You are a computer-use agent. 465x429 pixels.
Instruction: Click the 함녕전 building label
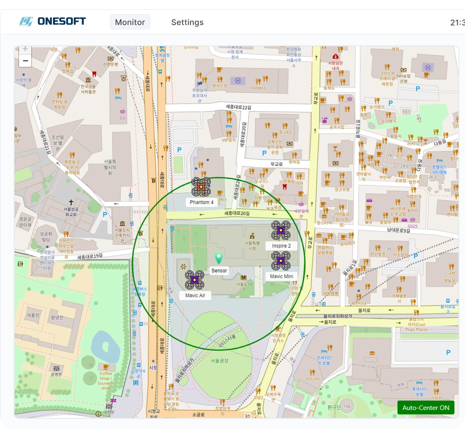[57, 317]
